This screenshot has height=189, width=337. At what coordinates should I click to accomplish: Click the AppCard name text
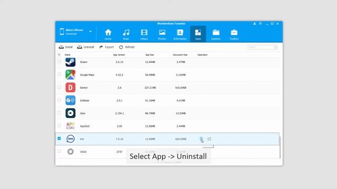coord(85,126)
